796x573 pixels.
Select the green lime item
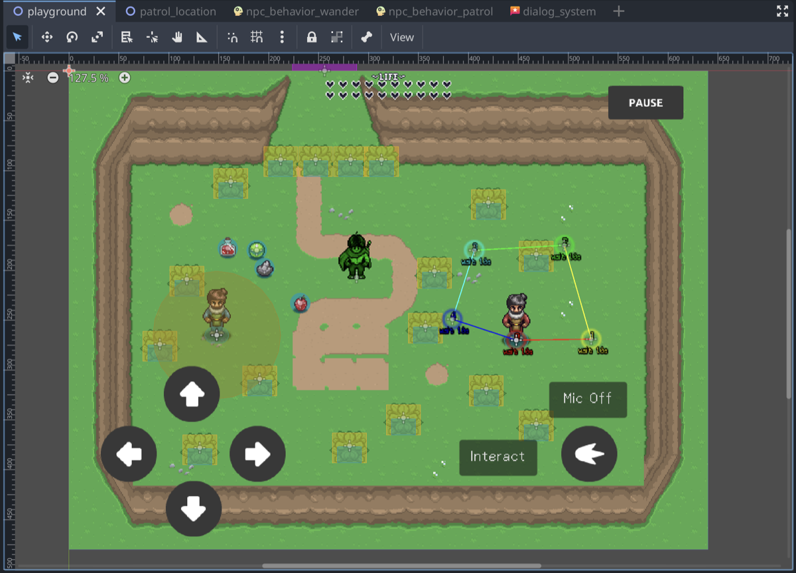[x=257, y=250]
